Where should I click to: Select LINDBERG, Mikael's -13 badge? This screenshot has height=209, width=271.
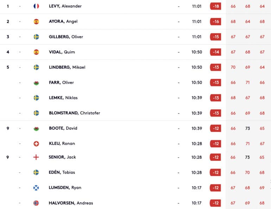[215, 67]
